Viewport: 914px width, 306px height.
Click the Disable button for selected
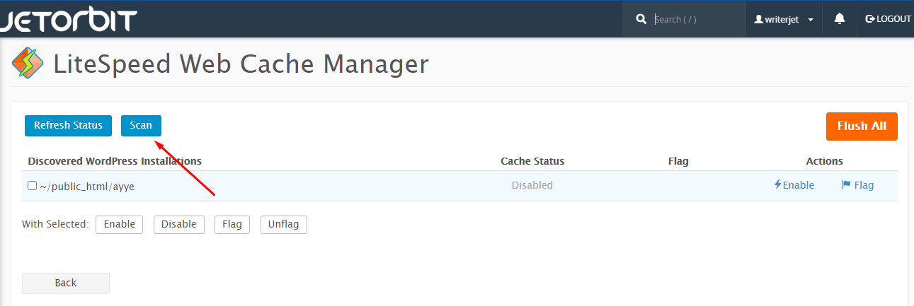[179, 224]
